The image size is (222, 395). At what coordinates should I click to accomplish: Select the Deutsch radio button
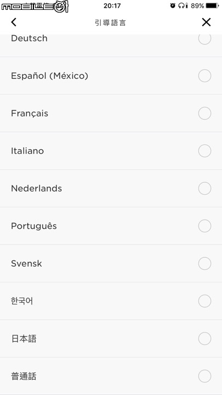204,38
